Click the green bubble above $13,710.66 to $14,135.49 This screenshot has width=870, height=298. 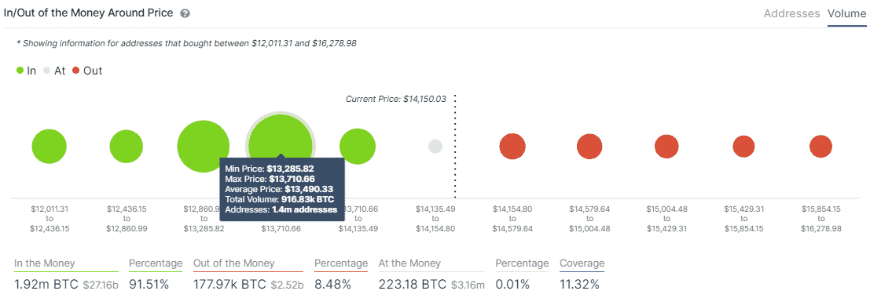358,147
